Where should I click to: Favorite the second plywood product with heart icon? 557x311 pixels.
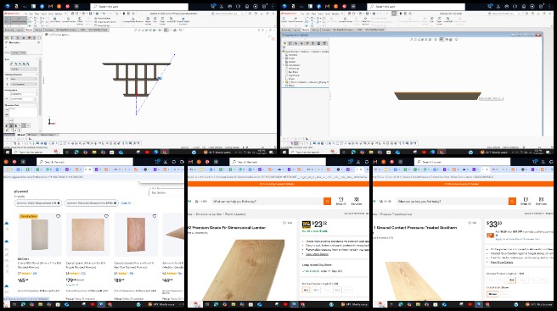pyautogui.click(x=106, y=216)
